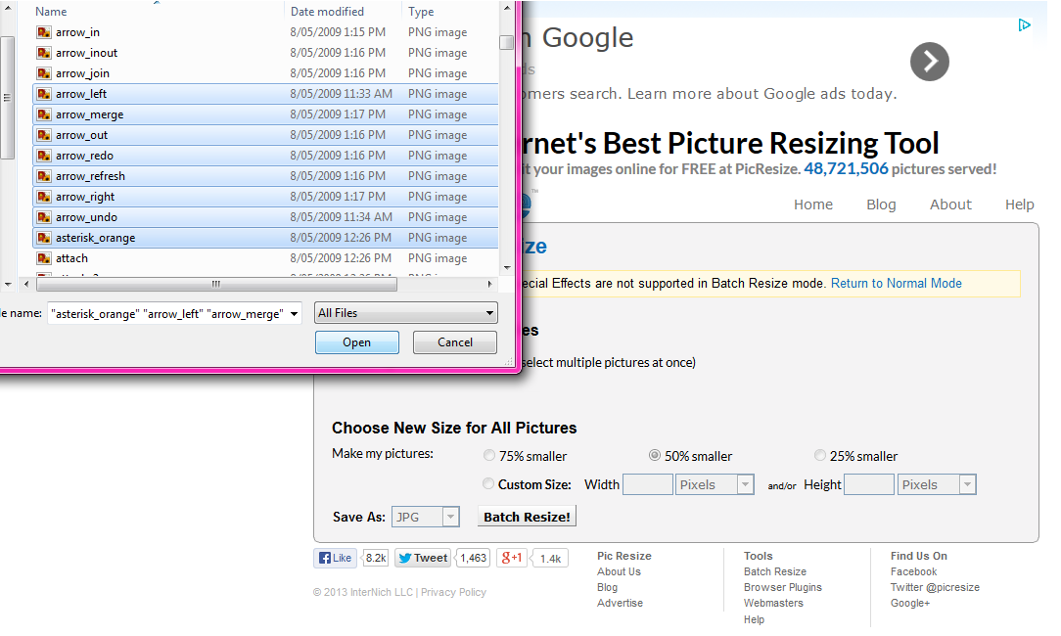Image resolution: width=1061 pixels, height=636 pixels.
Task: Click the arrow_out PNG file icon
Action: [44, 135]
